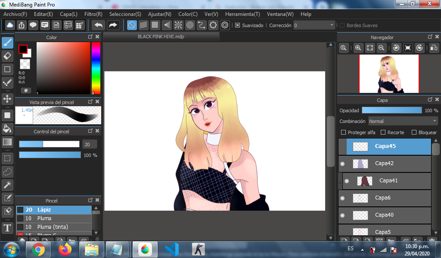This screenshot has width=441, height=258.
Task: Select the Text tool
Action: click(8, 227)
